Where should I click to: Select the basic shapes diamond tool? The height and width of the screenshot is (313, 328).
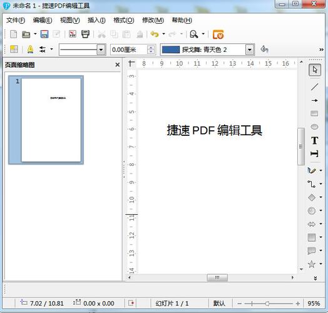pos(312,197)
